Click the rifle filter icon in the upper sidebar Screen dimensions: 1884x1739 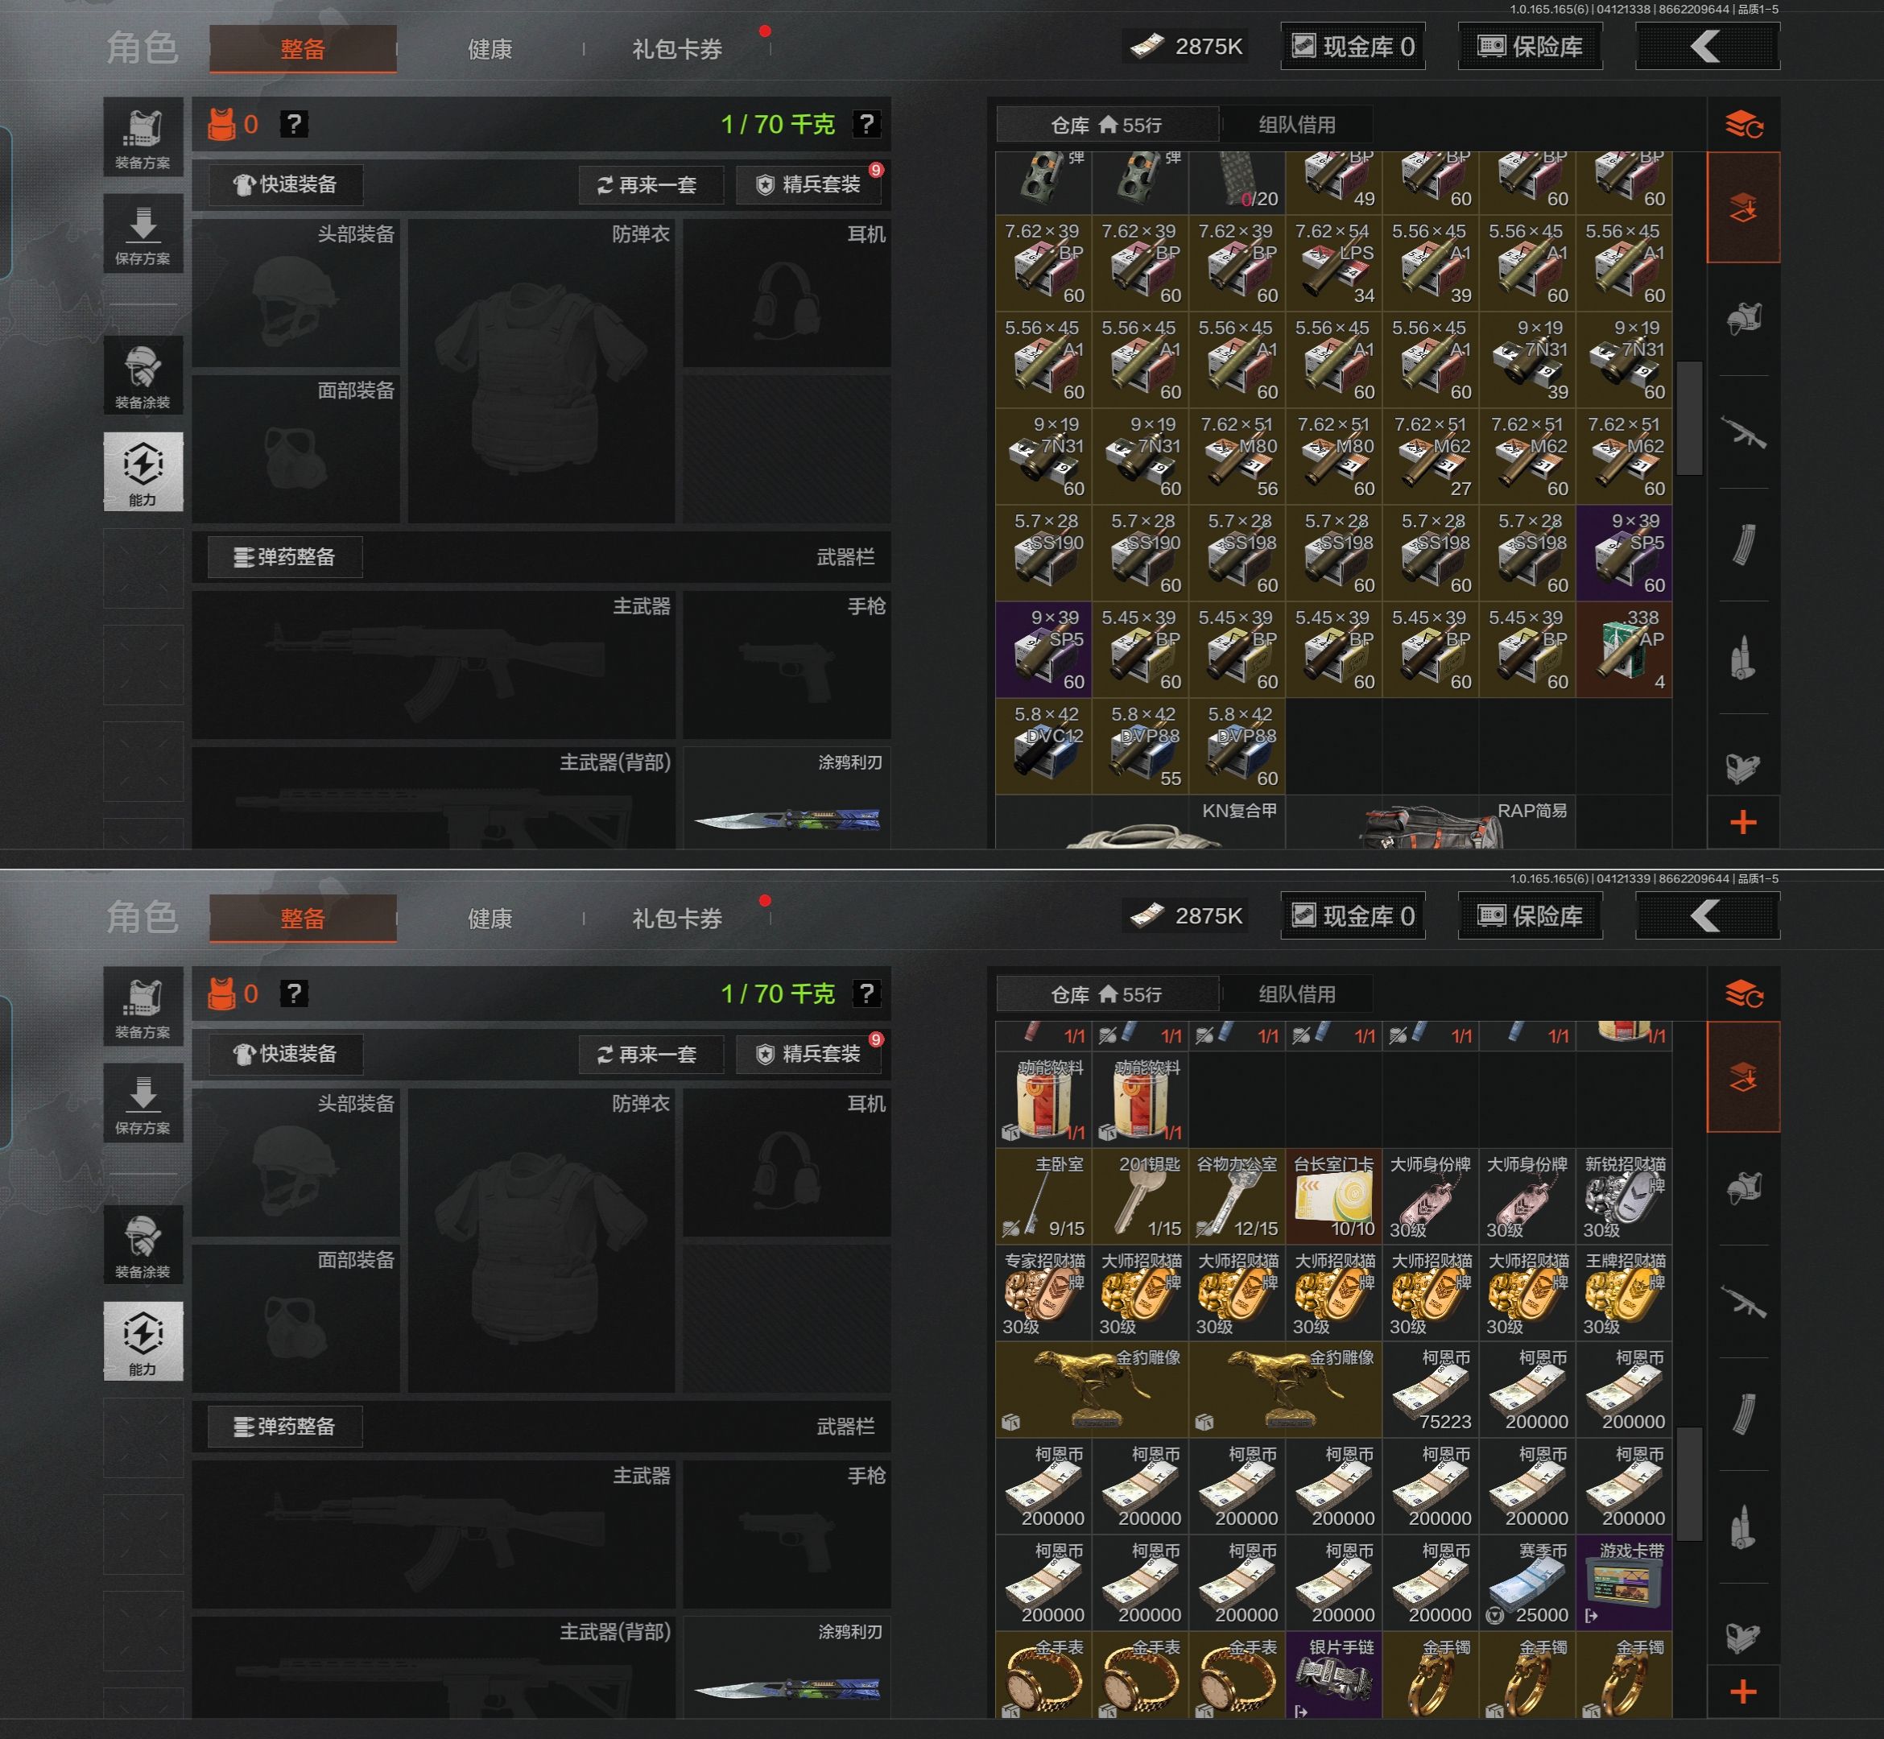click(x=1743, y=433)
